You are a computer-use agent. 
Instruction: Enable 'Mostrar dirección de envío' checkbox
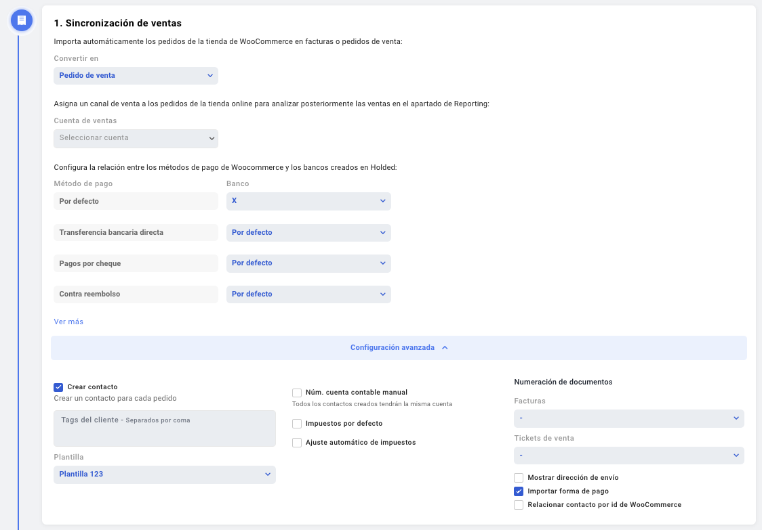point(519,478)
